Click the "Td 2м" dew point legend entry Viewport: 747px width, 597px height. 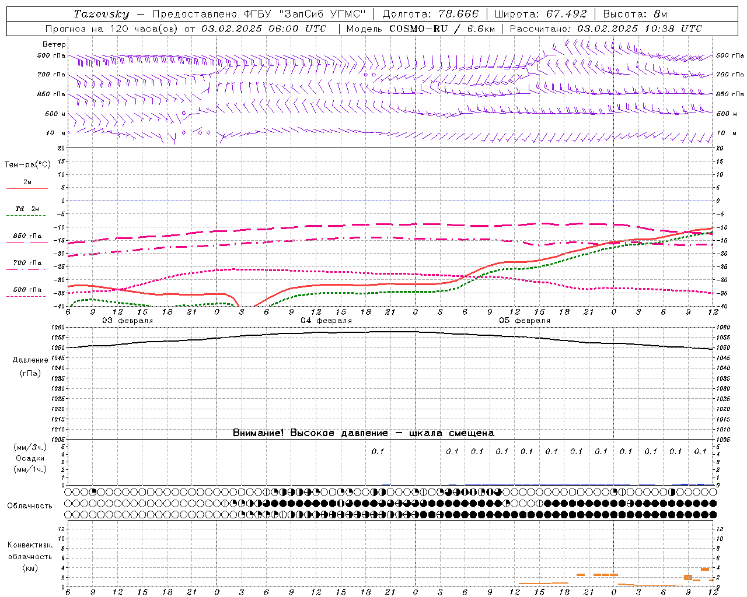[x=27, y=209]
